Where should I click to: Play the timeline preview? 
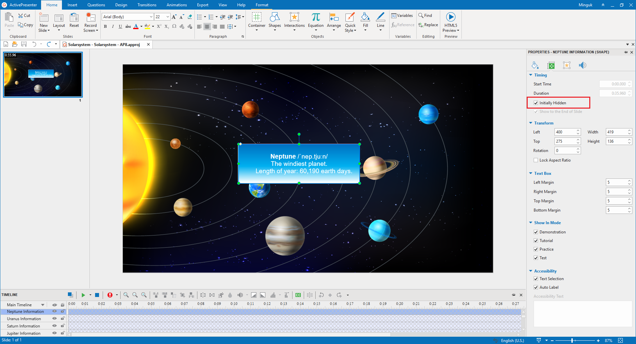click(83, 295)
